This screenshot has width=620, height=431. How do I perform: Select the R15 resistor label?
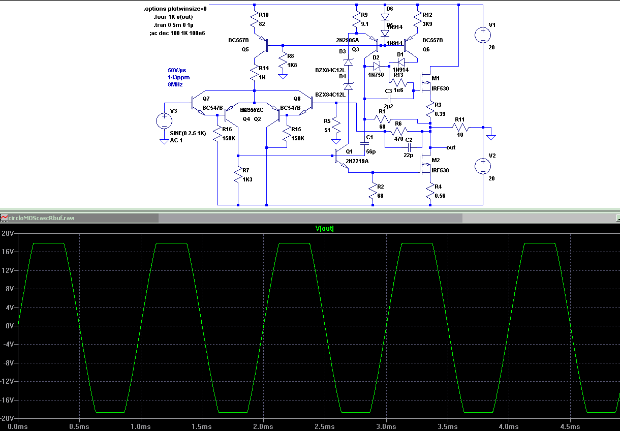pos(296,129)
